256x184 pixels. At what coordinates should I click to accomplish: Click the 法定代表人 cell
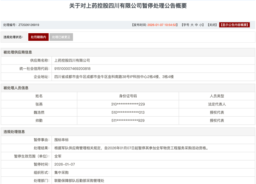pos(217,104)
